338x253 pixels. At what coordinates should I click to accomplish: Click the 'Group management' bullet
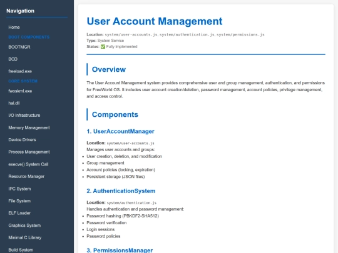[105, 163]
